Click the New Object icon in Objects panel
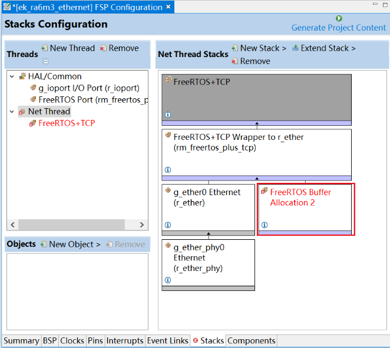390x348 pixels. [44, 244]
